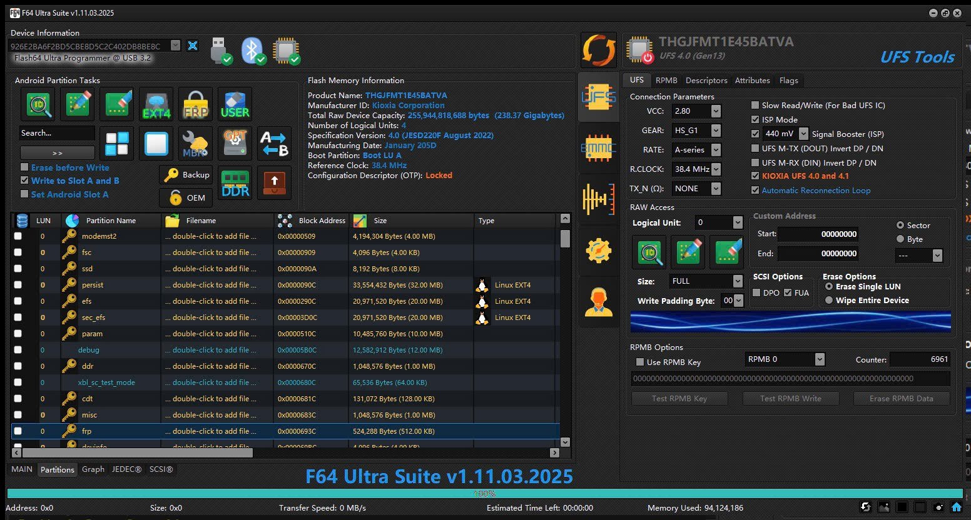Click the RAW Access erase icon

coord(726,252)
